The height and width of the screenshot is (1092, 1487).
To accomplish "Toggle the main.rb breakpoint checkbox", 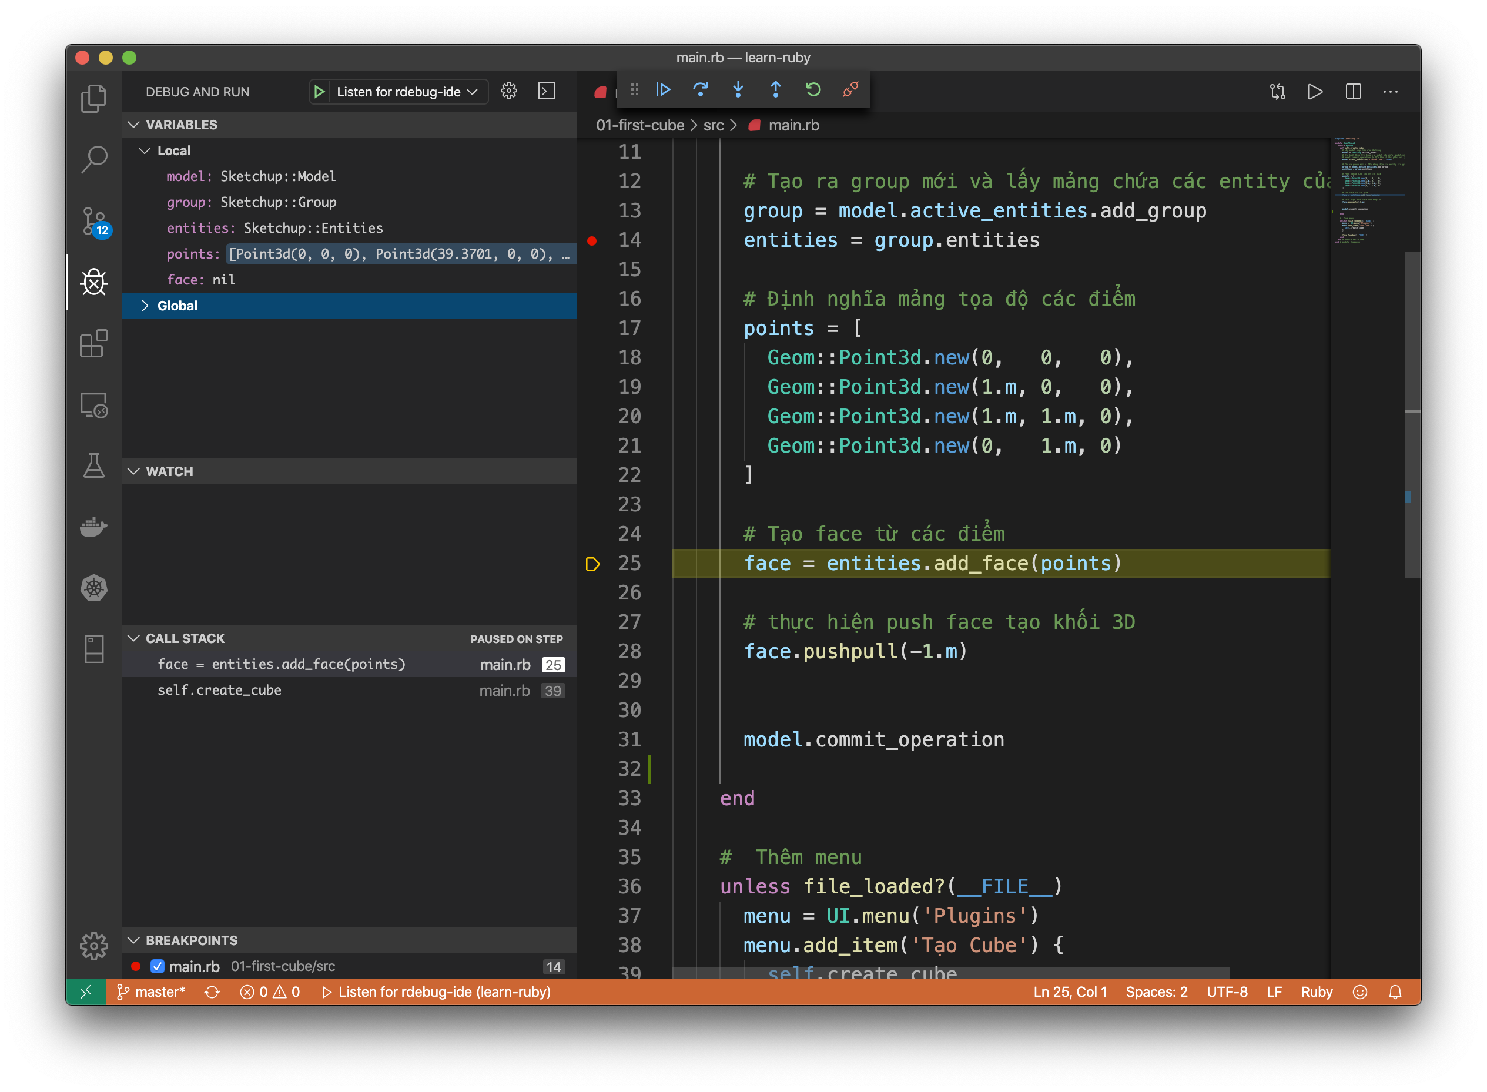I will (158, 966).
